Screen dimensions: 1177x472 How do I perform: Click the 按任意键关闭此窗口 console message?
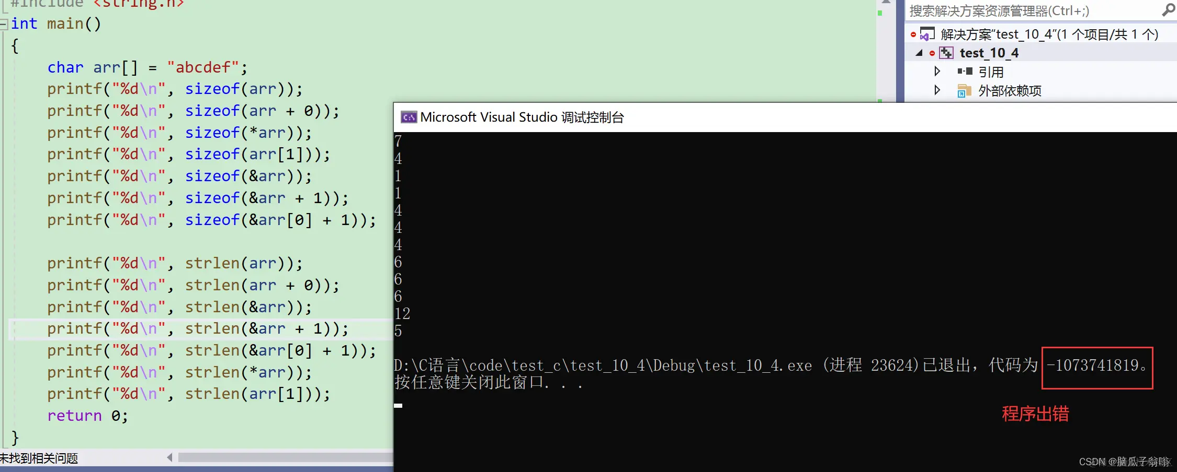[x=489, y=383]
